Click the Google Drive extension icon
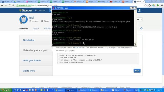The image size is (164, 92). coord(153,5)
